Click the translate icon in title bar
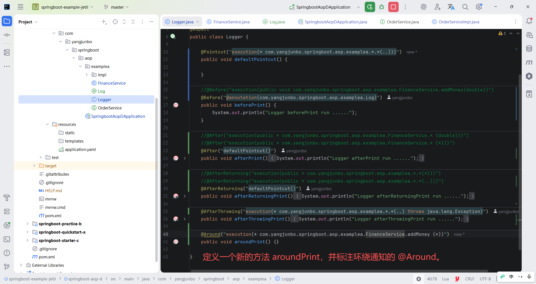536x284 pixels. (451, 7)
